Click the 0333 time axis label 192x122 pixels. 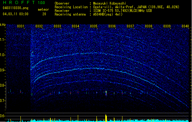click(57, 26)
